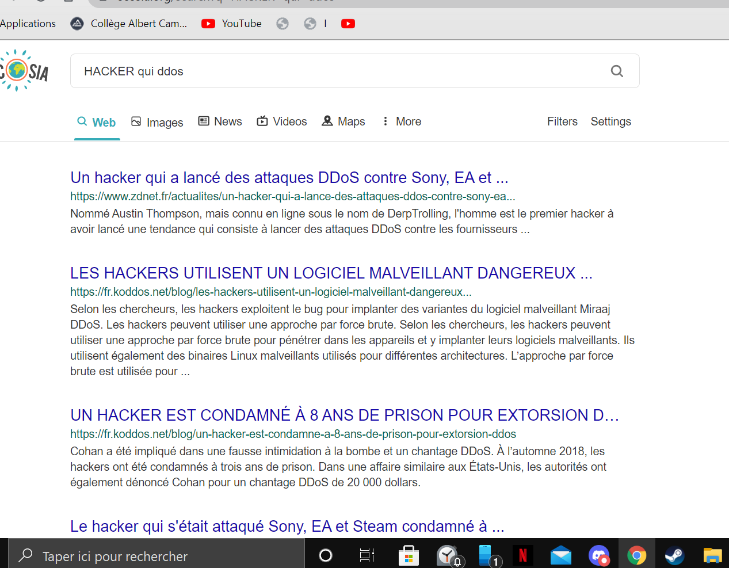The width and height of the screenshot is (729, 568).
Task: Open the Collège Albert Cam... bookmark
Action: coord(129,24)
